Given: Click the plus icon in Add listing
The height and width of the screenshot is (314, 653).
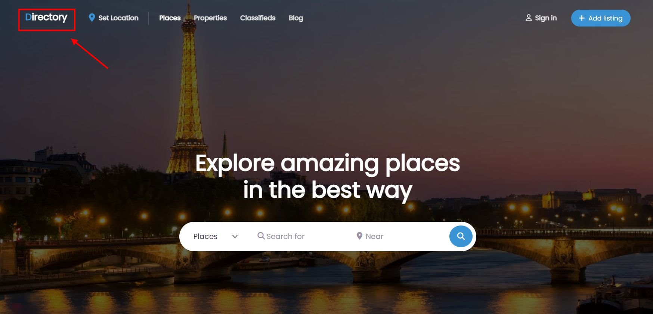Looking at the screenshot, I should coord(582,18).
